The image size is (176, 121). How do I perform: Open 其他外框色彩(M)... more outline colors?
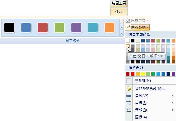(x=151, y=88)
